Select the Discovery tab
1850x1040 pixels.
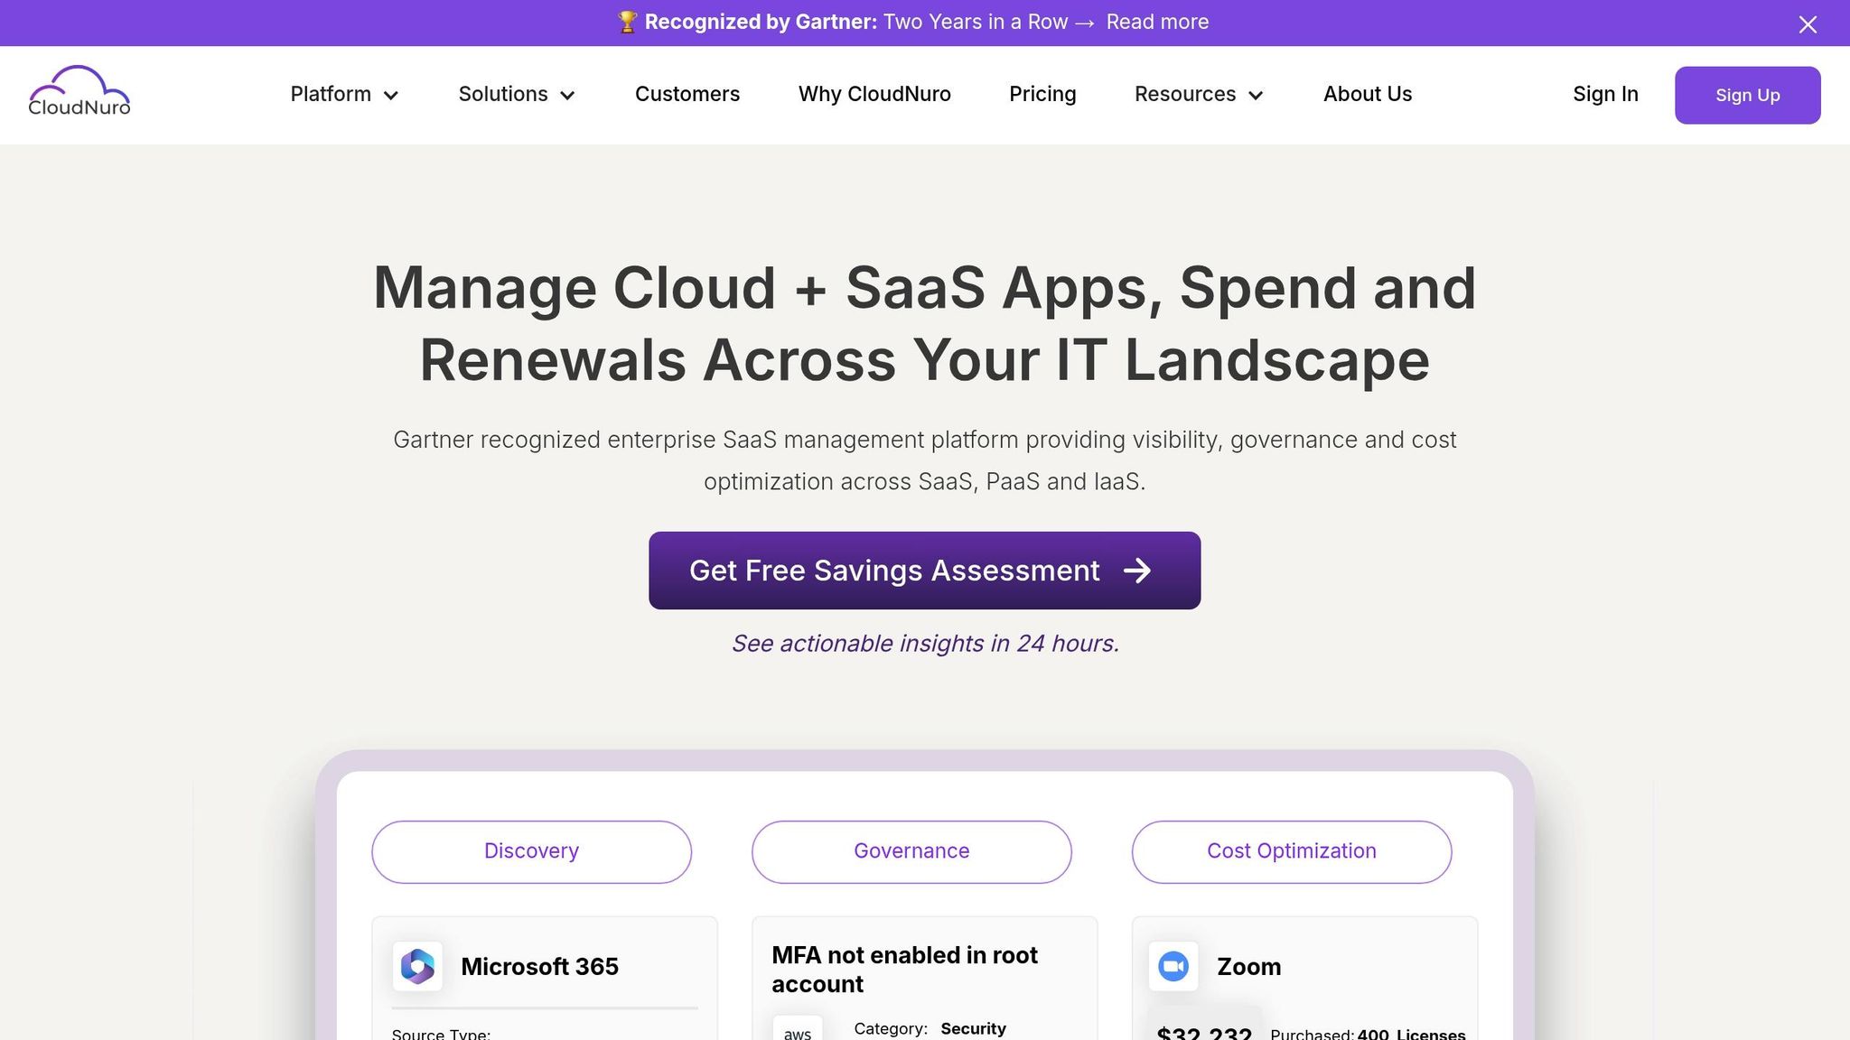point(531,851)
